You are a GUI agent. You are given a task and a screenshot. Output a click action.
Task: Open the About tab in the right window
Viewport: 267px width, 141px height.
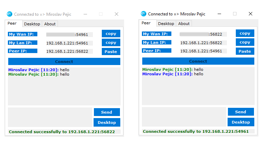pos(184,24)
